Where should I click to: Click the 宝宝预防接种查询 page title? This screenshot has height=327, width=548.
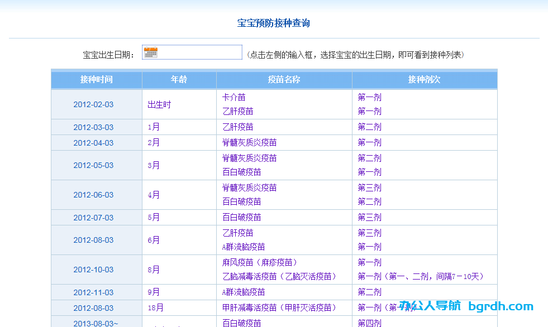coord(274,23)
